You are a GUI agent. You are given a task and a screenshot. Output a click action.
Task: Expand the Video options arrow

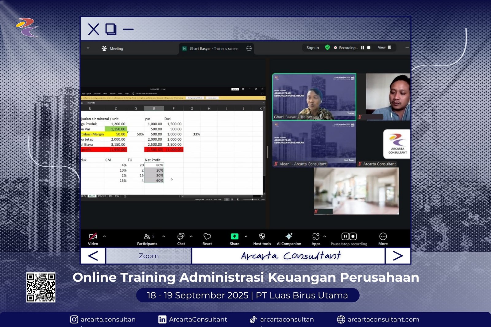click(x=104, y=236)
